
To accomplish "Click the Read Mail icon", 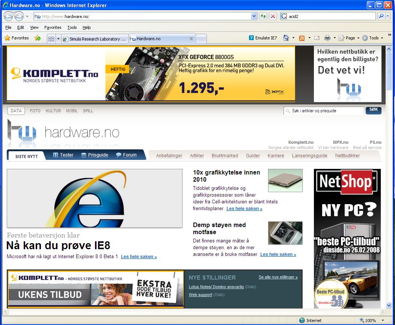I will 317,38.
